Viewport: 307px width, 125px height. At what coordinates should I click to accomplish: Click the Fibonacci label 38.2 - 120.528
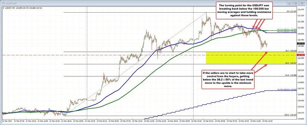coord(291,51)
